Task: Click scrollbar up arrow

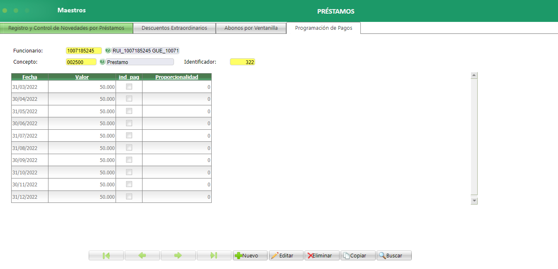Action: pos(474,76)
